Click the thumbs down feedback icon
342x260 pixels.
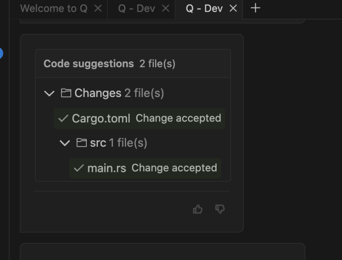coord(220,209)
